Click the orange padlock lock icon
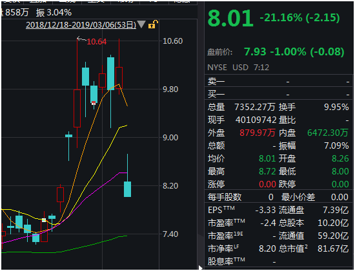Viewport: 355px width, 271px height. click(x=153, y=24)
